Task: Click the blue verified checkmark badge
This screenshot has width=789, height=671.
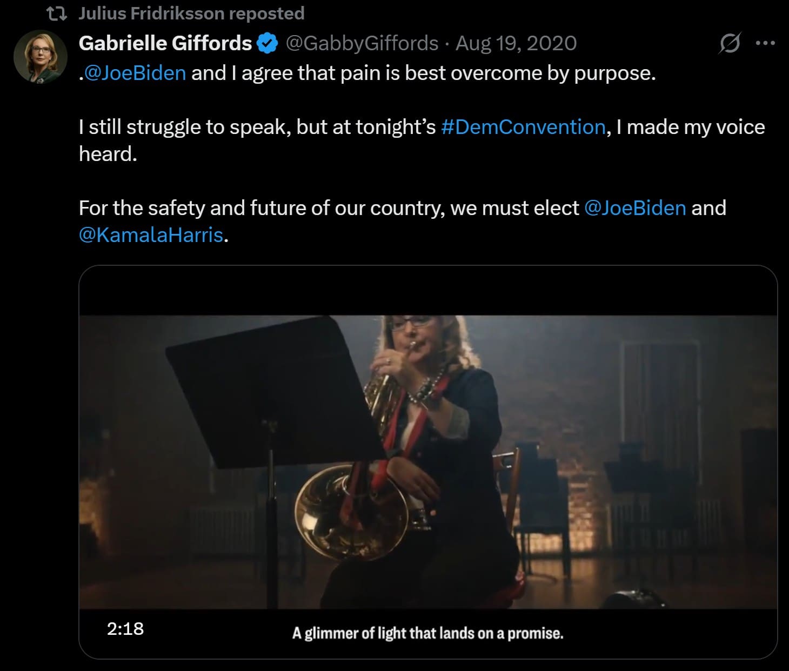Action: 268,43
